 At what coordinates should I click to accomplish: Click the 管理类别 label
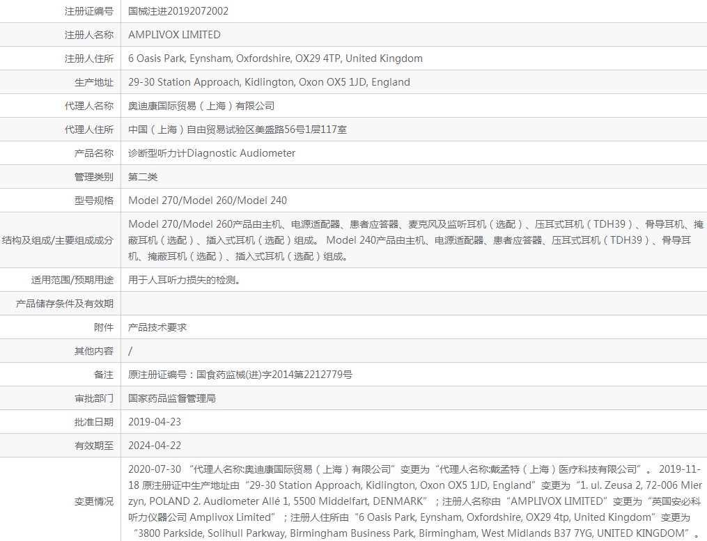(94, 177)
